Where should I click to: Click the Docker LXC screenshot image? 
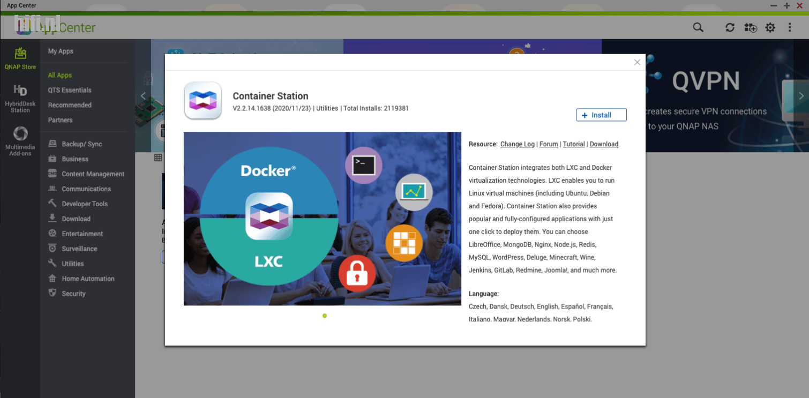[x=323, y=219]
